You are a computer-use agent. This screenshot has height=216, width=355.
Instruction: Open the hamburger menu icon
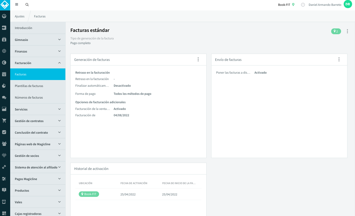[x=17, y=5]
